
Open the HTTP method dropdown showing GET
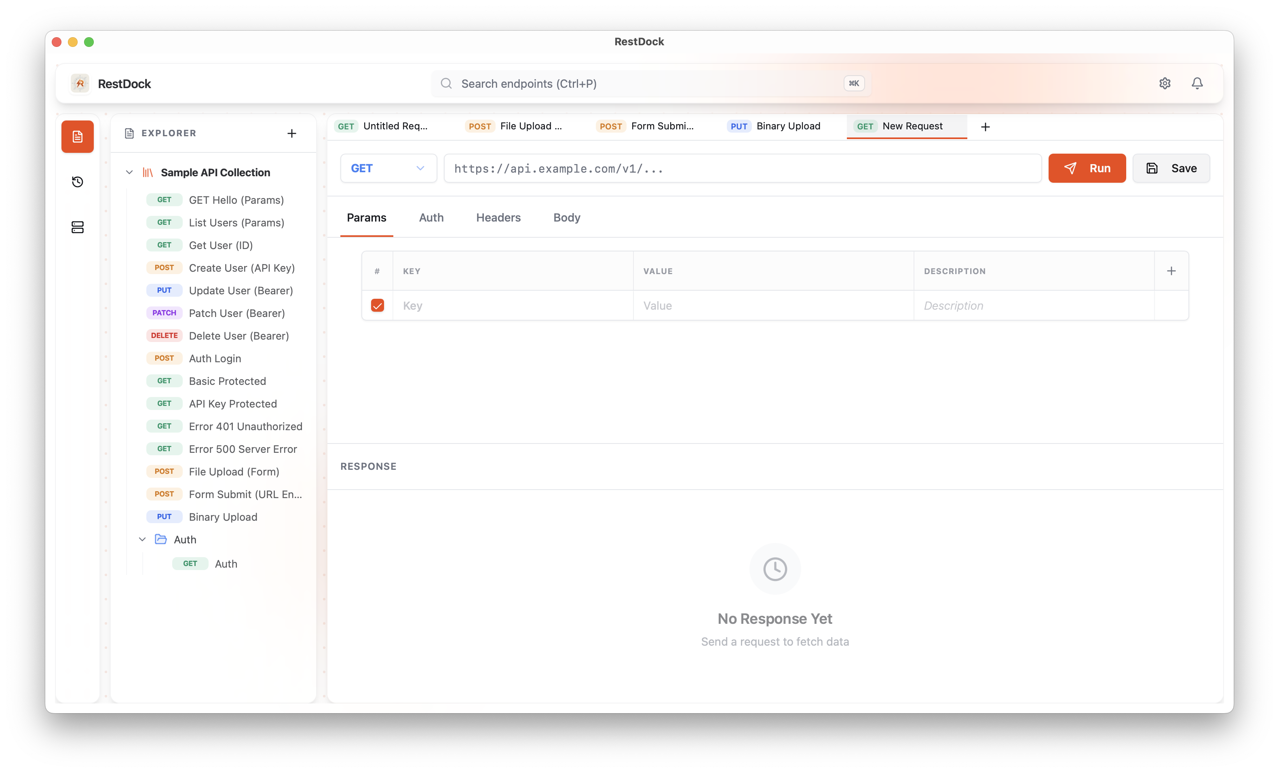(388, 168)
